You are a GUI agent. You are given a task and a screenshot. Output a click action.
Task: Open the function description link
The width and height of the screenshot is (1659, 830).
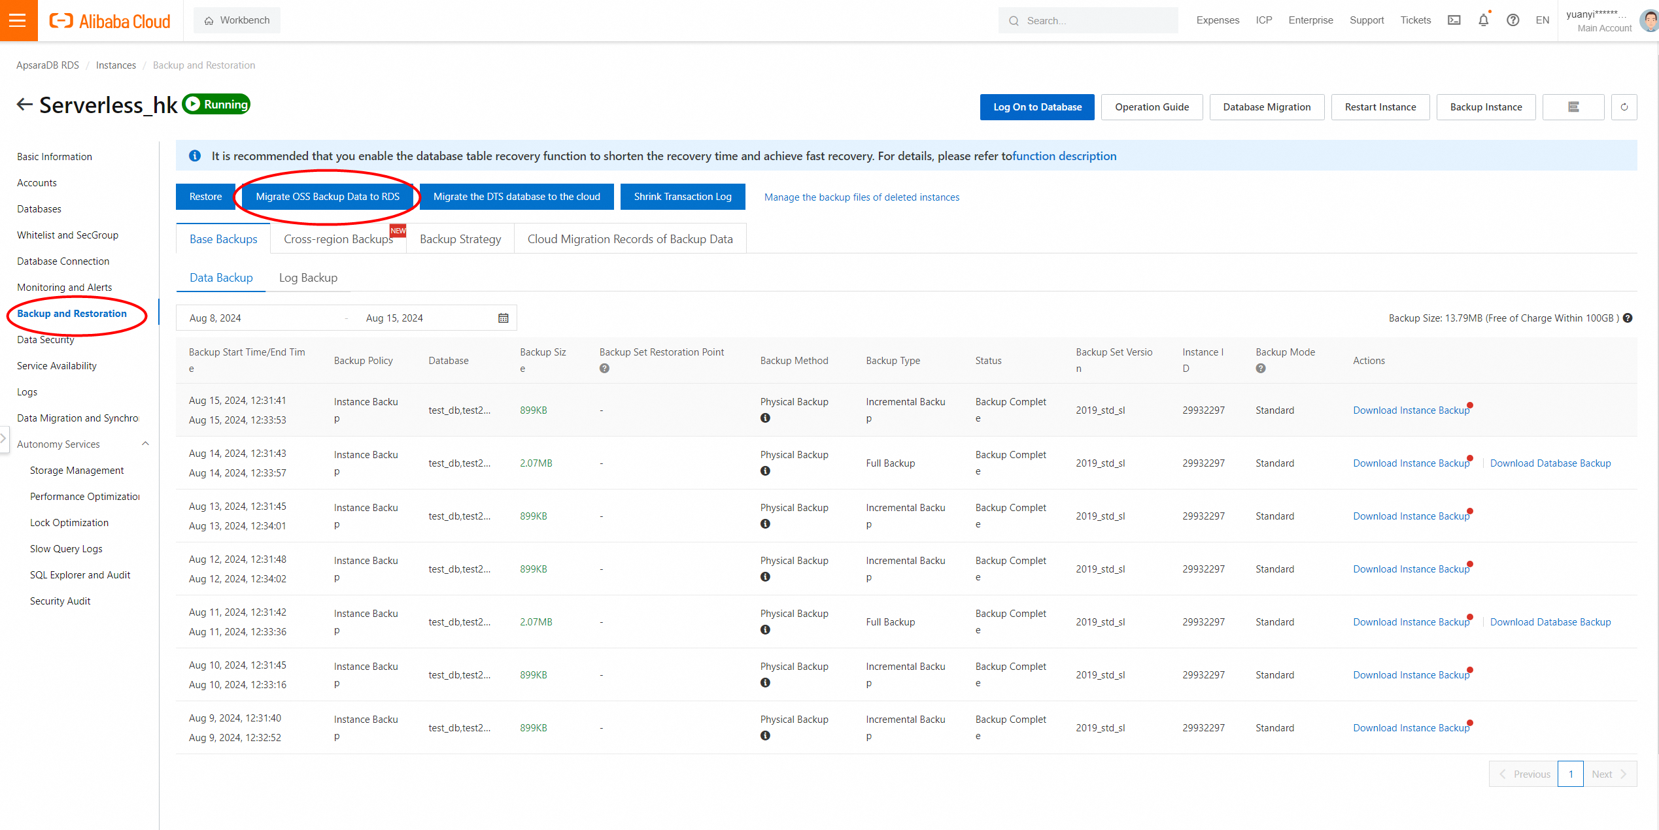[x=1064, y=156]
